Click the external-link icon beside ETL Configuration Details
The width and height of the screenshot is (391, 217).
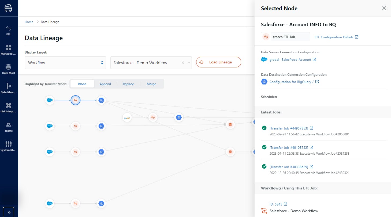(x=357, y=37)
